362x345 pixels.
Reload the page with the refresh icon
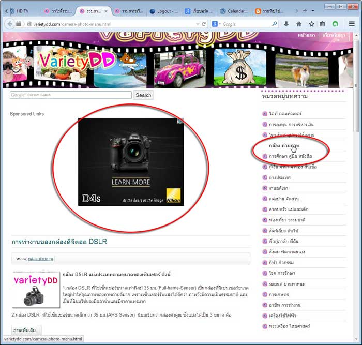(204, 24)
